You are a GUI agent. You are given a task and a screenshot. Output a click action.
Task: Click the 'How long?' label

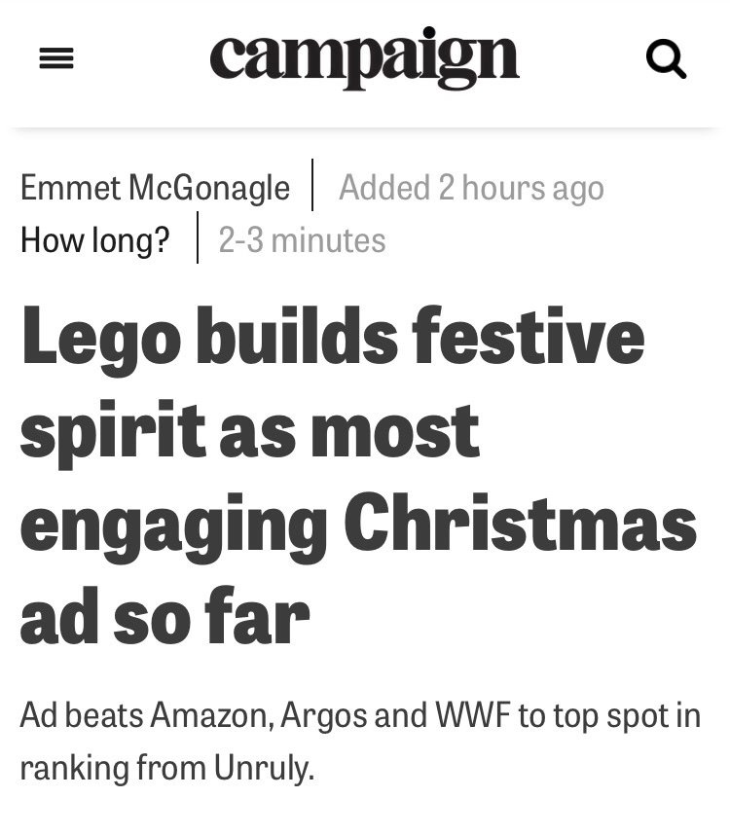pyautogui.click(x=94, y=239)
